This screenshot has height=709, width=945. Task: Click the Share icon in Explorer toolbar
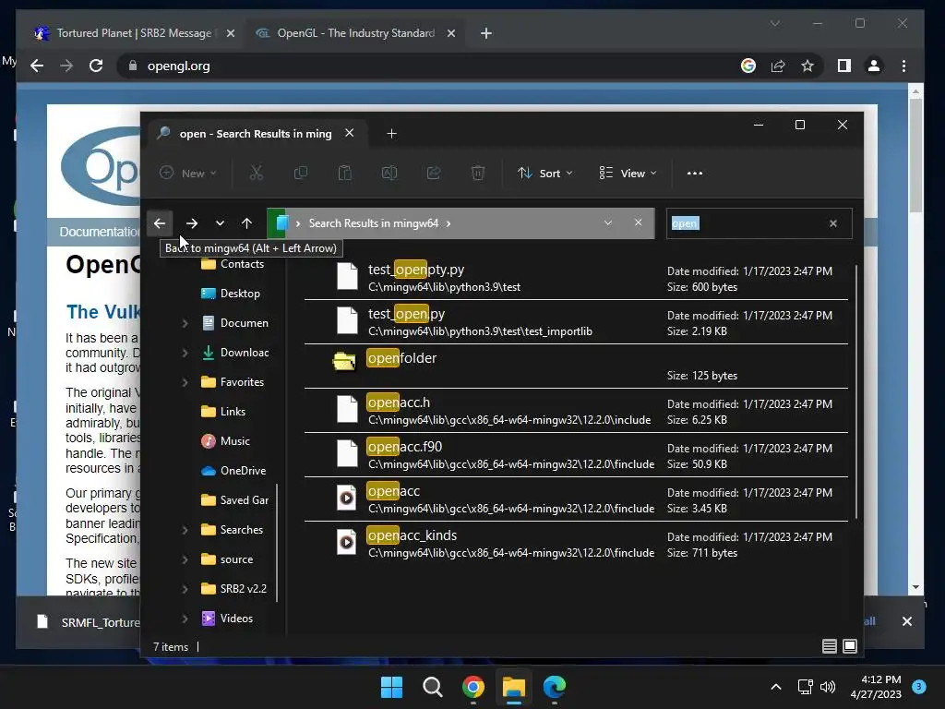434,174
